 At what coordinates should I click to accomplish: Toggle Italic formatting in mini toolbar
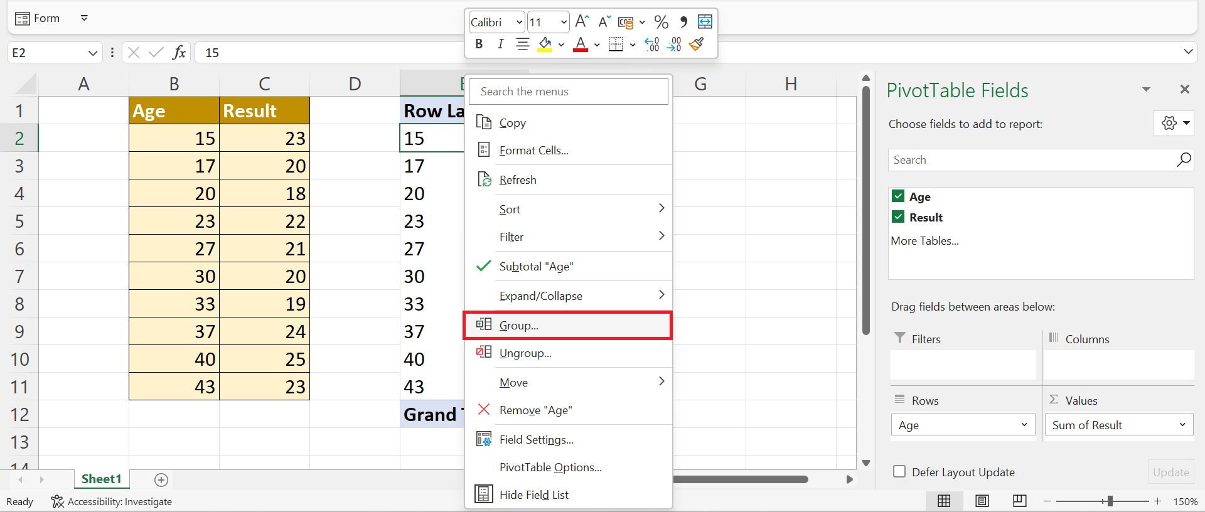500,44
